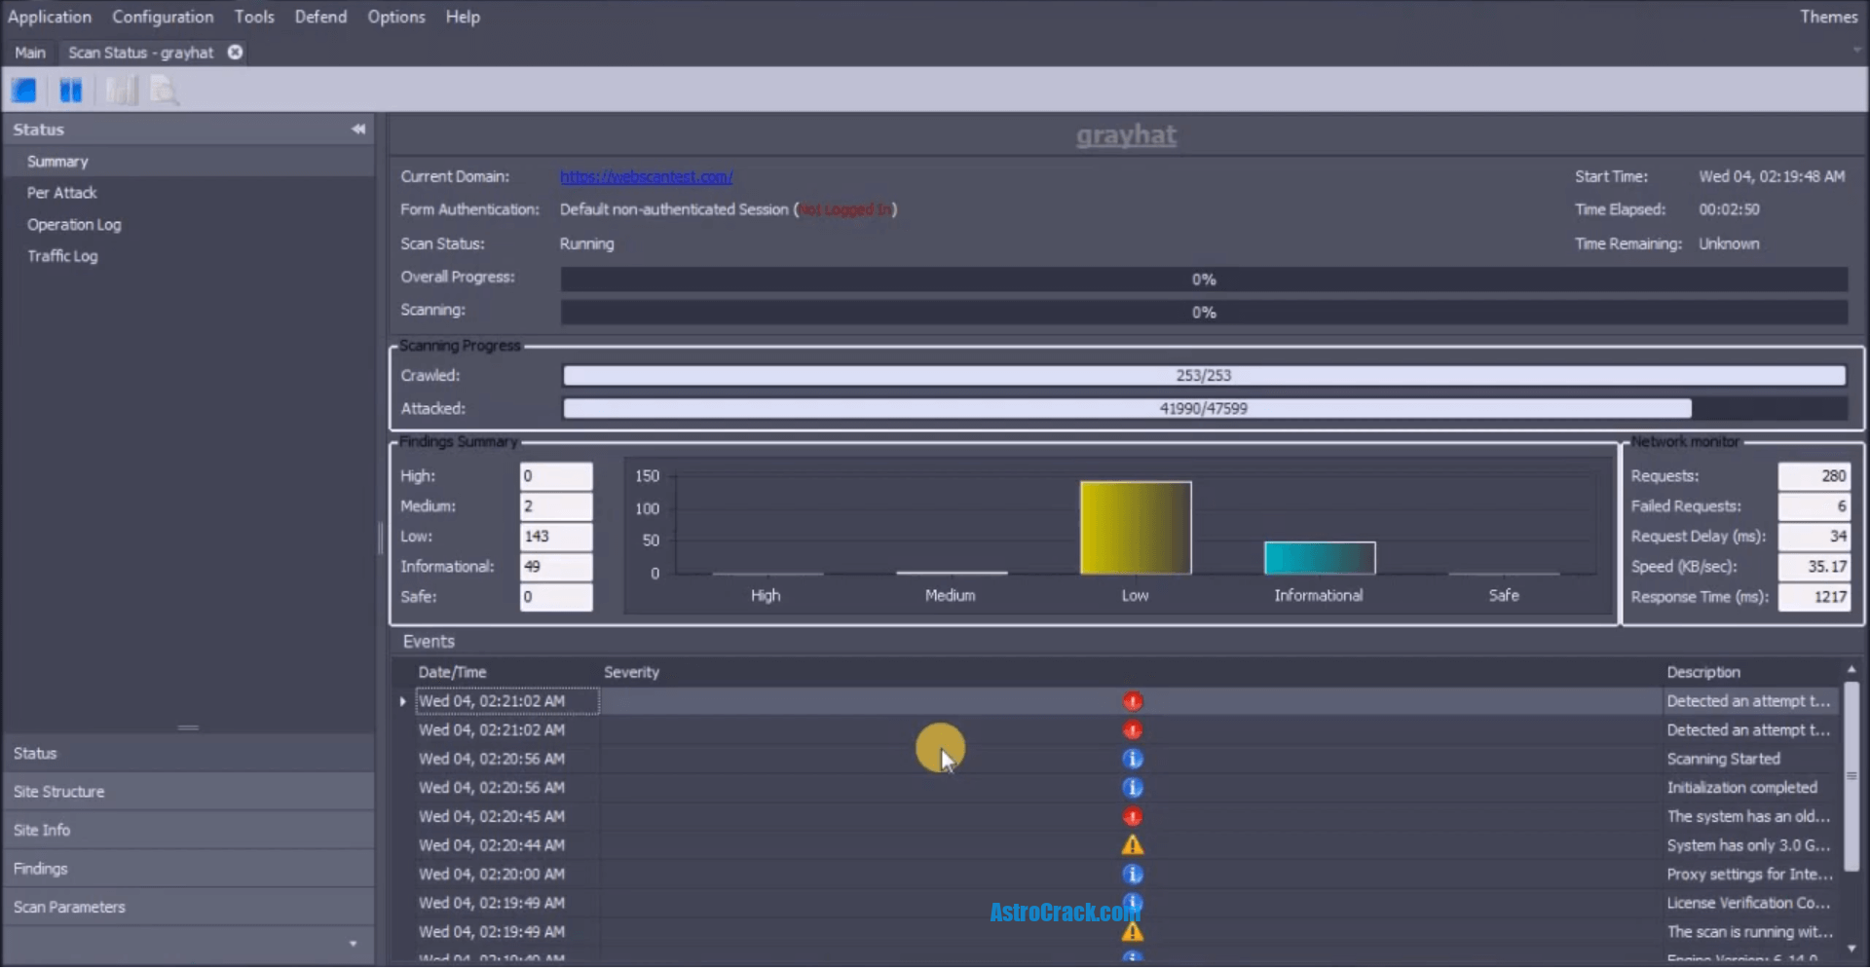Open the scan statistics chart icon

pos(119,90)
